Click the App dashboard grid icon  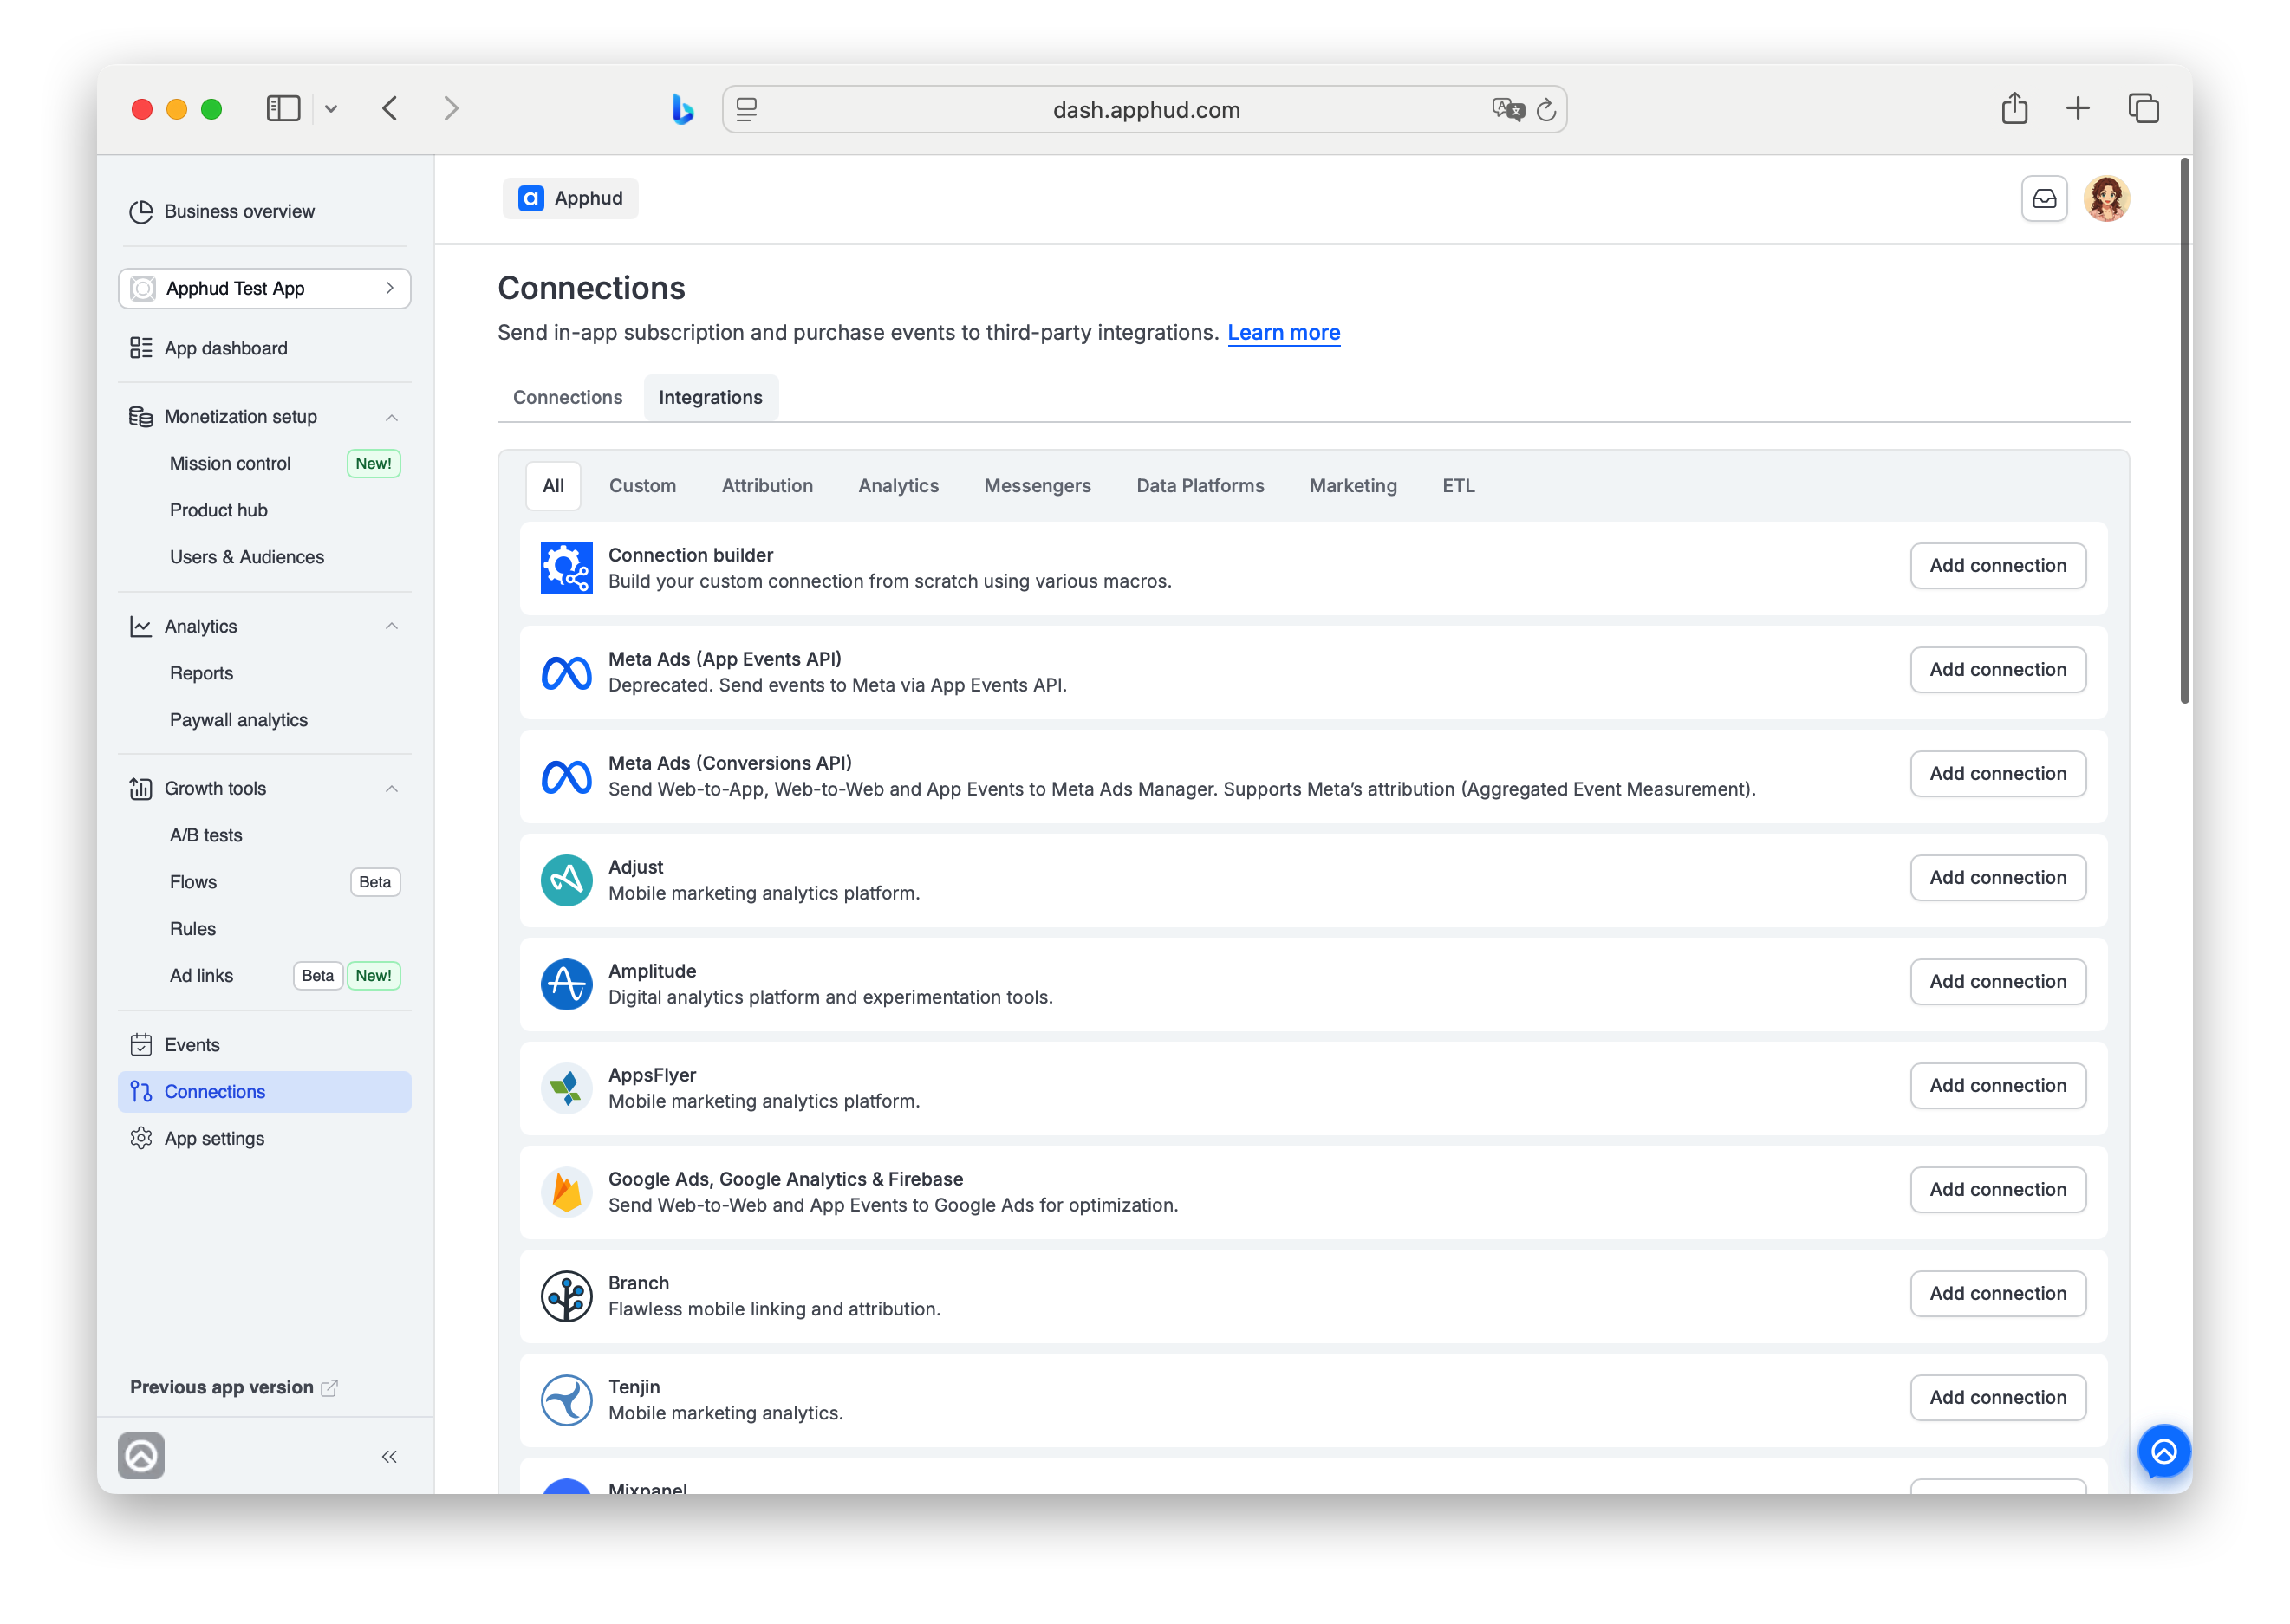(x=141, y=348)
